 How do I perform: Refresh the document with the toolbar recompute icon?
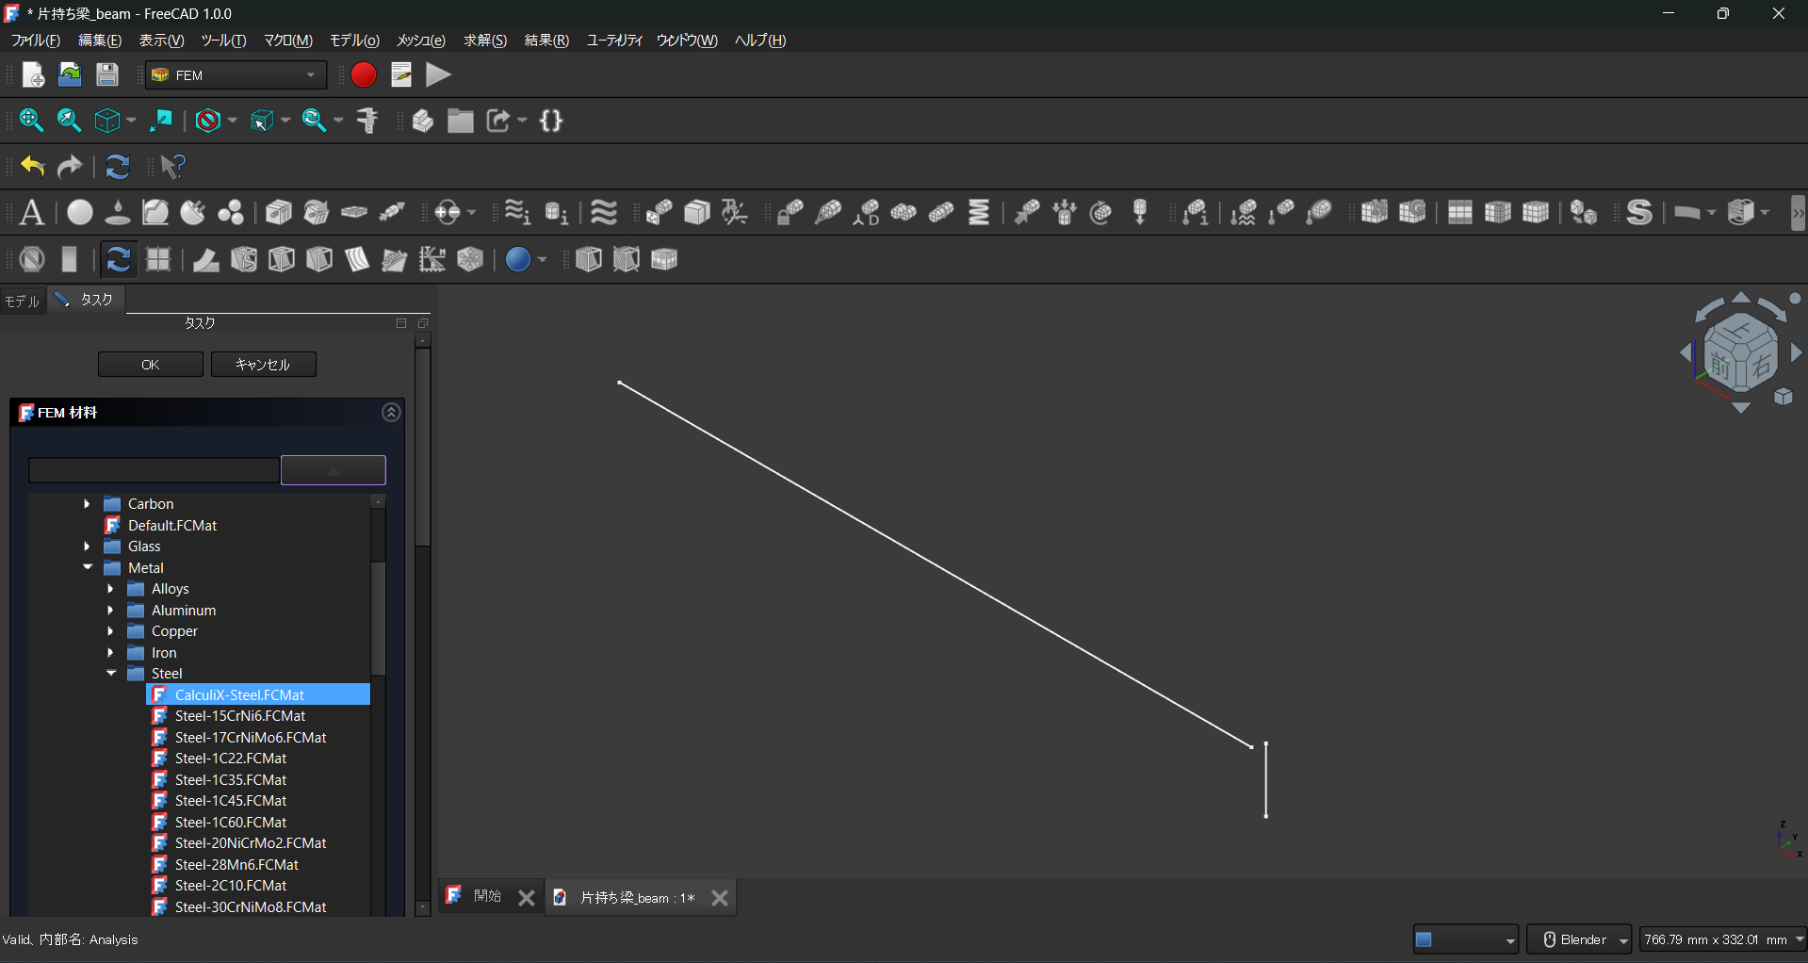tap(118, 167)
